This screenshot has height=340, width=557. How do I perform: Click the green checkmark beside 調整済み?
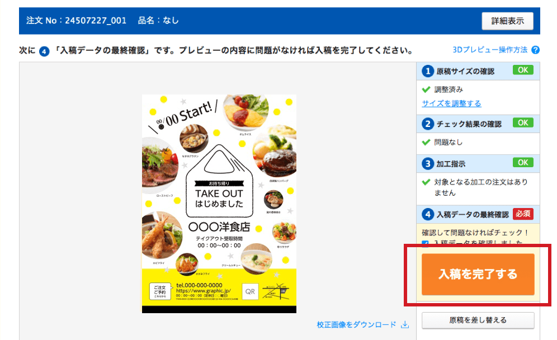426,89
